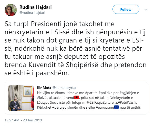Expand the tweet options chevron menu
This screenshot has width=154, height=126.
coord(146,9)
